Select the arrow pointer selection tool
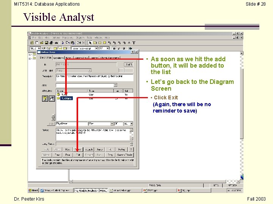 90,43
